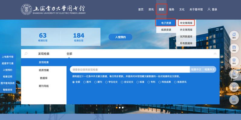Open the 首页 top navigation item
The image size is (241, 120).
(141, 10)
